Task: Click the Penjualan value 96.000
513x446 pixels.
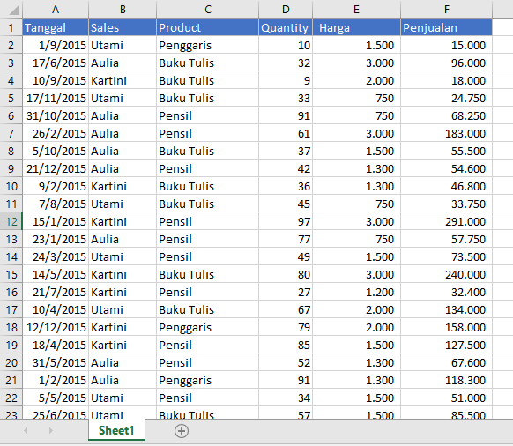Action: (x=447, y=63)
